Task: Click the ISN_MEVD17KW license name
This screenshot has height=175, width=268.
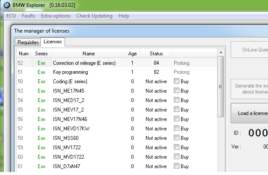Action: (x=71, y=128)
